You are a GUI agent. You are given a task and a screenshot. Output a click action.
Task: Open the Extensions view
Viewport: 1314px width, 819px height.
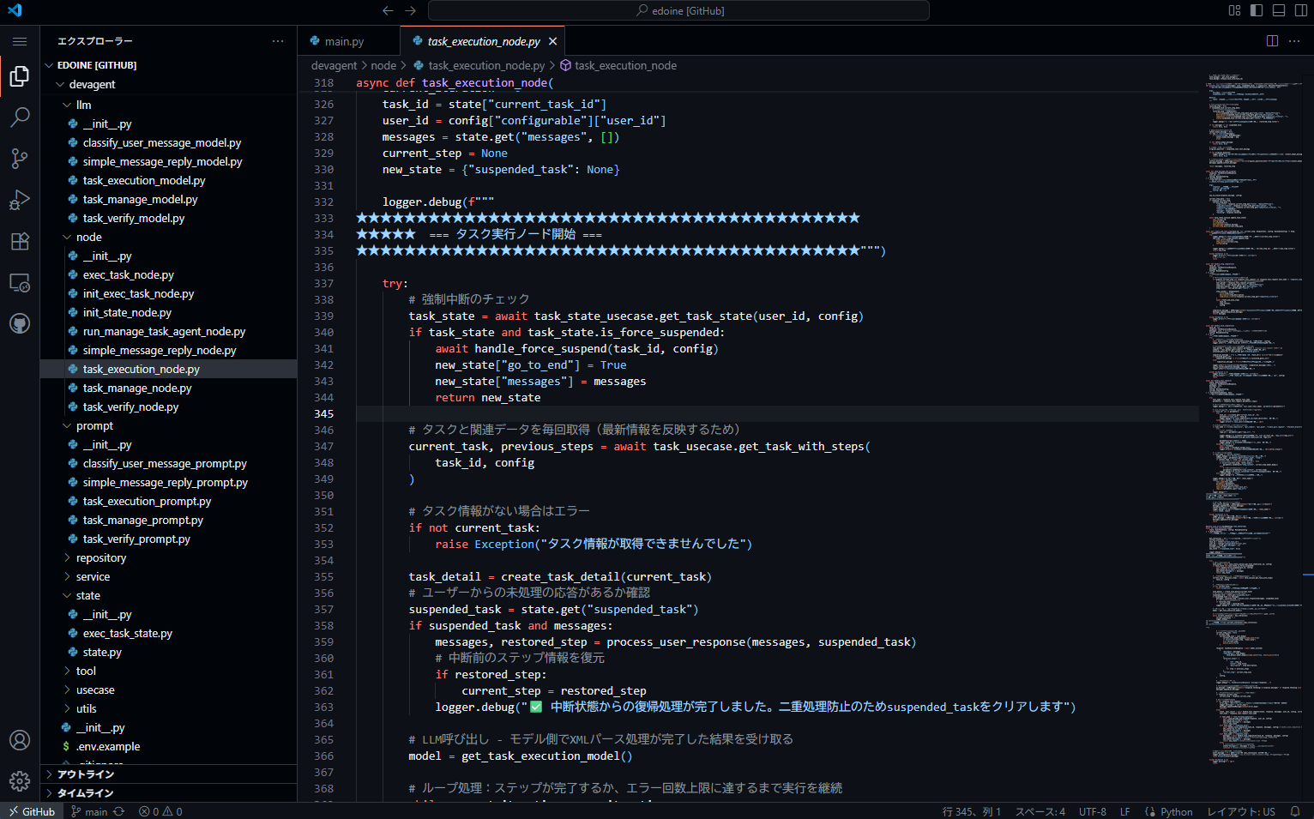tap(20, 241)
